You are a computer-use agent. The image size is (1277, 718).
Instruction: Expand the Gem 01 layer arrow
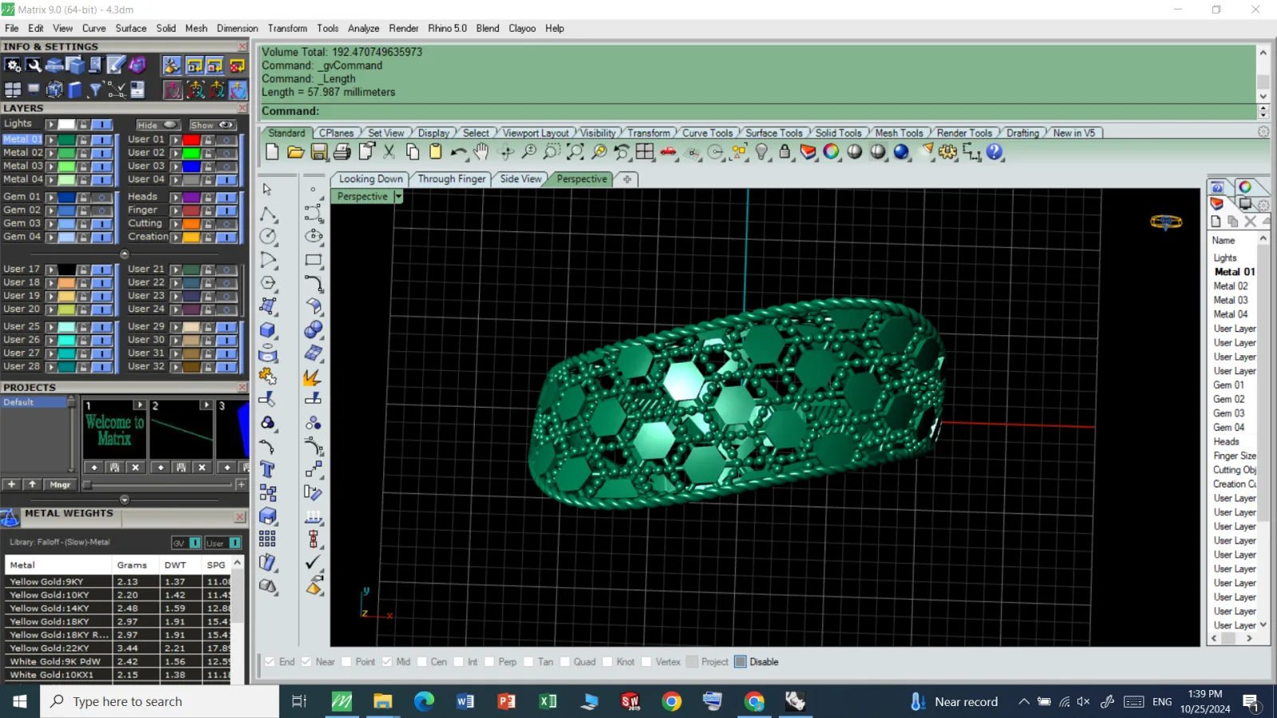coord(51,197)
